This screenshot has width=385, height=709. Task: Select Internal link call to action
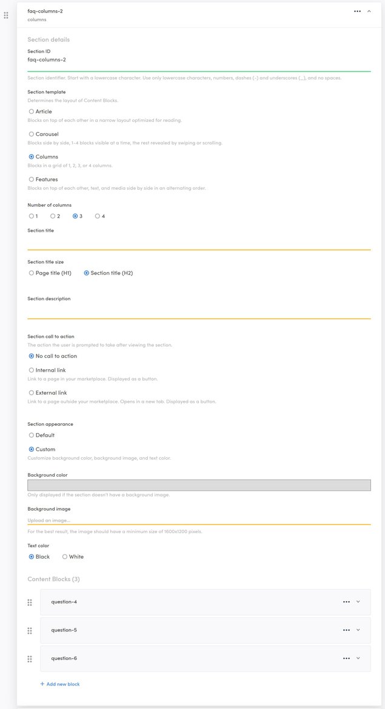point(32,371)
